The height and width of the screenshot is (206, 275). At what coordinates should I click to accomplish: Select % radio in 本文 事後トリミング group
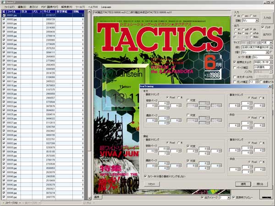260,98
